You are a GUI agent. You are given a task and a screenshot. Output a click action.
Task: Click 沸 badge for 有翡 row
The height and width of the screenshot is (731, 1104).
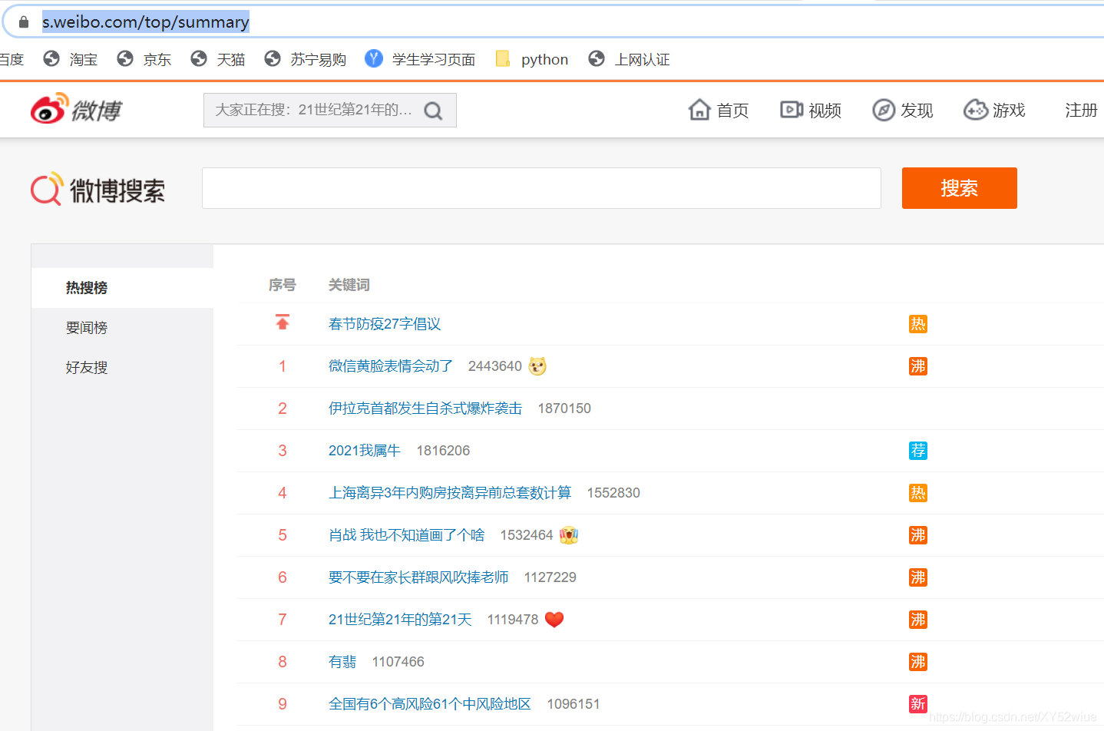pos(918,662)
